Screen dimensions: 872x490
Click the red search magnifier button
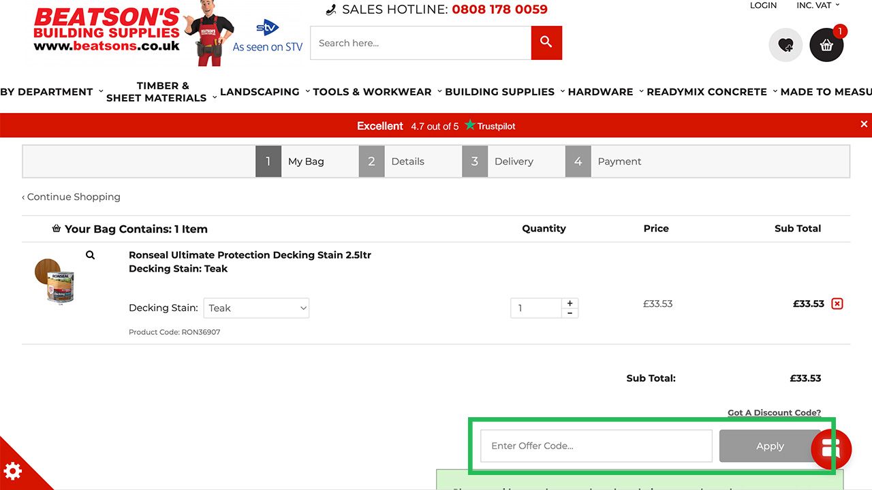pyautogui.click(x=546, y=43)
